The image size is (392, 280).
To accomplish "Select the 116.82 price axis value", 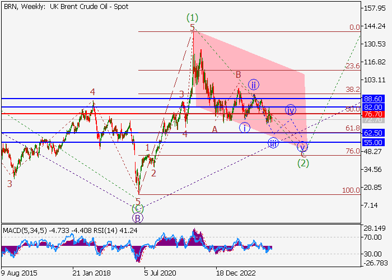I will 375,62.
